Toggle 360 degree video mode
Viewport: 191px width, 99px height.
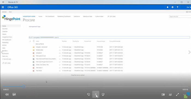point(170,94)
